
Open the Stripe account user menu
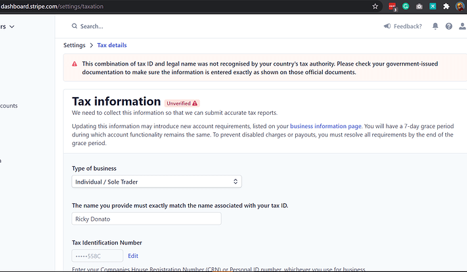pos(462,26)
